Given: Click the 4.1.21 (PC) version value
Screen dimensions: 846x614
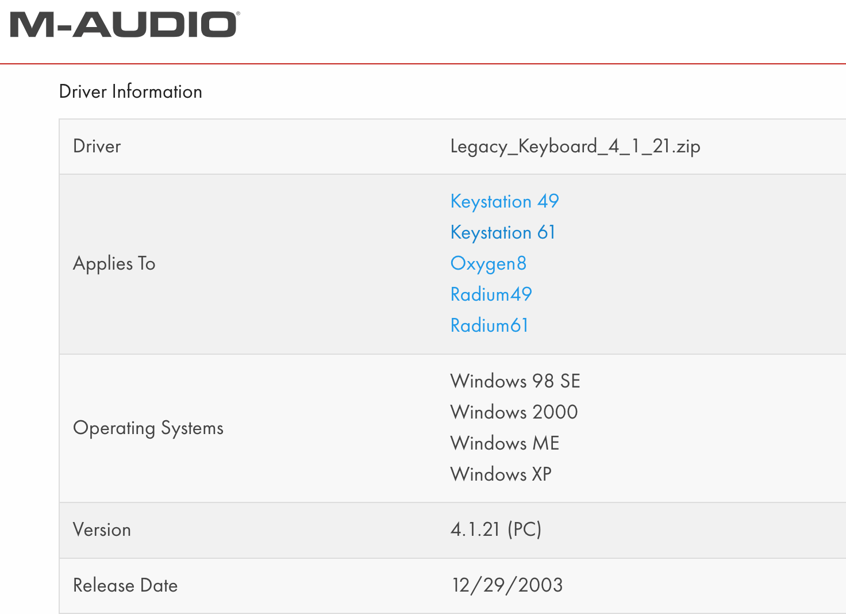Looking at the screenshot, I should 496,529.
